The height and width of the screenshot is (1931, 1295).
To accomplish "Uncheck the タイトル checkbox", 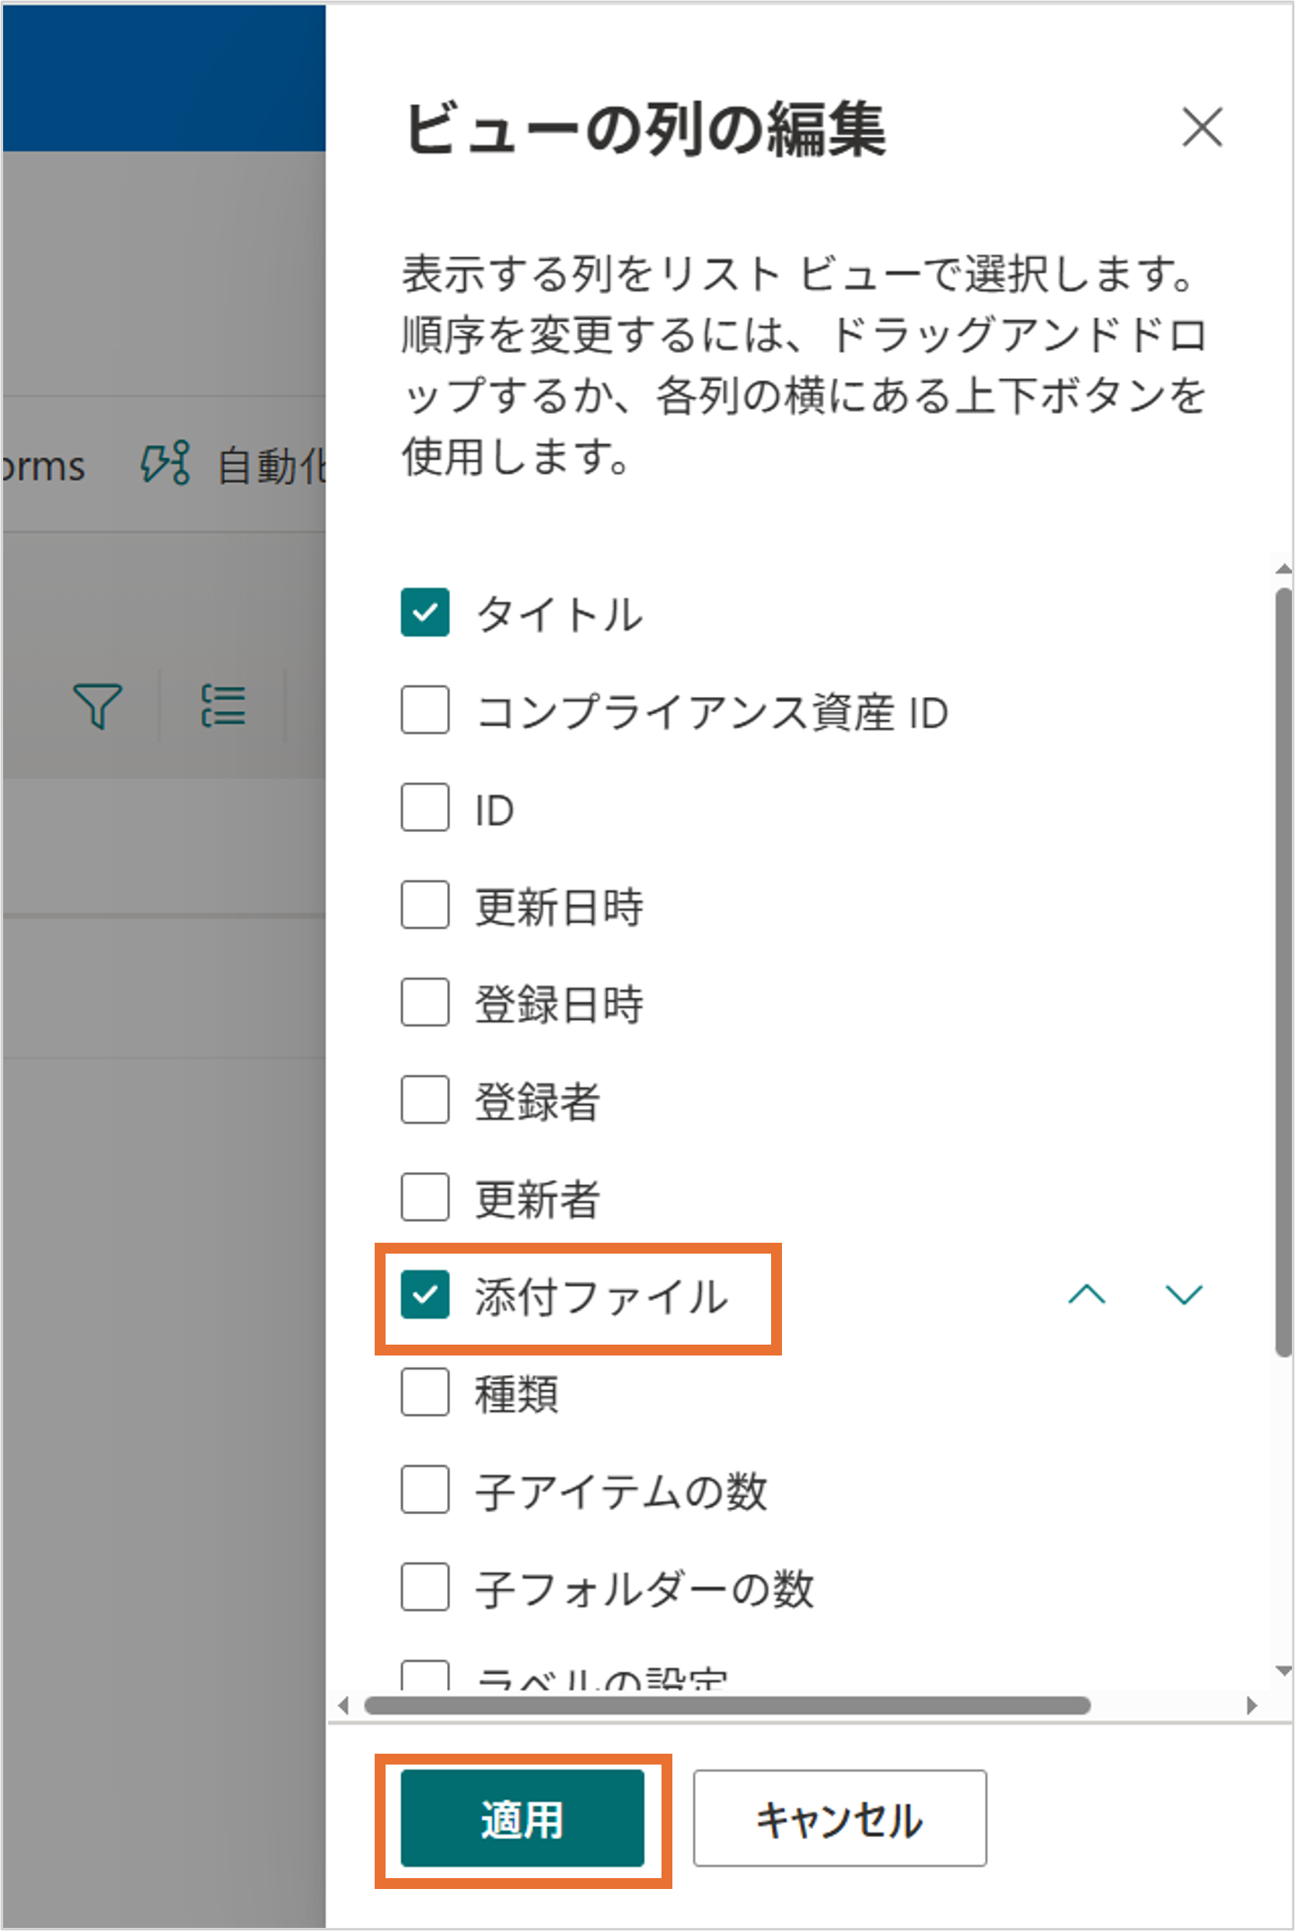I will (x=425, y=612).
